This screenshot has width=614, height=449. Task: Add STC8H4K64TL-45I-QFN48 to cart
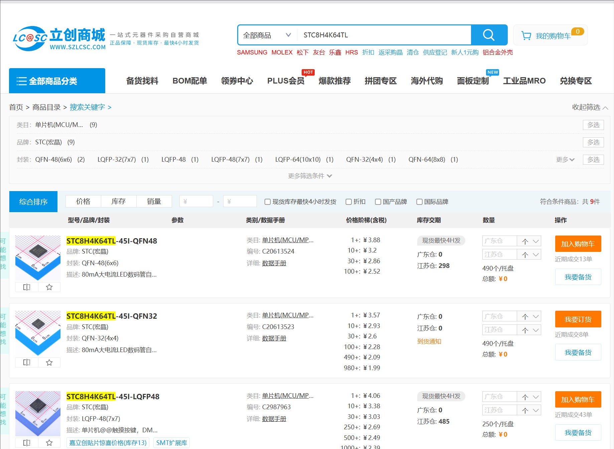[x=578, y=244]
